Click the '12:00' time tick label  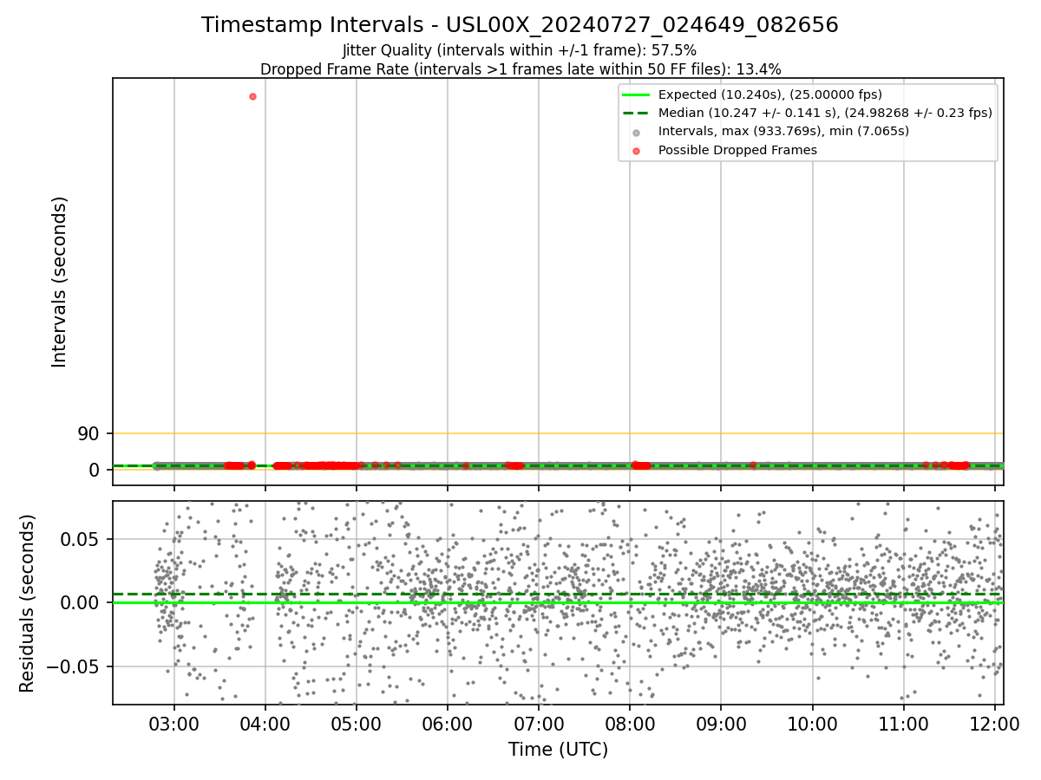(x=995, y=723)
